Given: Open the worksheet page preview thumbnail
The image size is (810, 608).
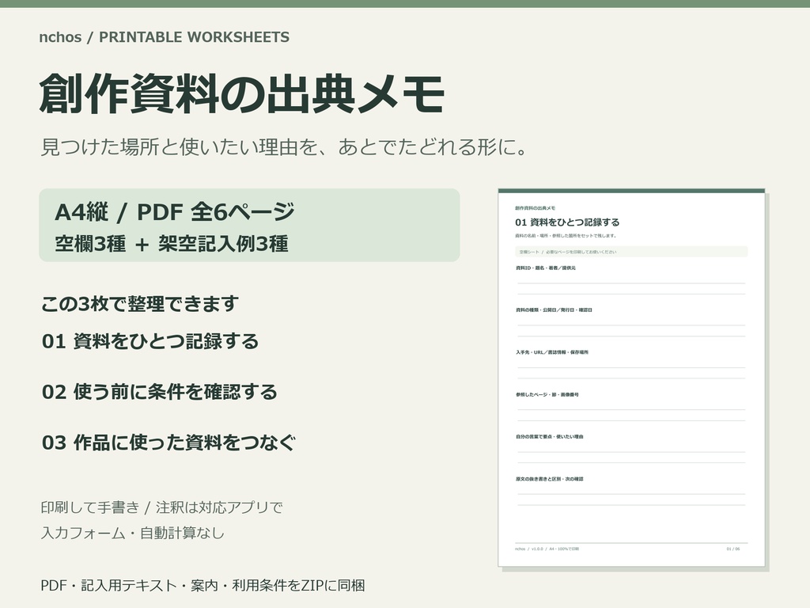Looking at the screenshot, I should click(631, 378).
